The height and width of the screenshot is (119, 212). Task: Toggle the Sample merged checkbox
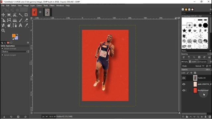coord(2,55)
